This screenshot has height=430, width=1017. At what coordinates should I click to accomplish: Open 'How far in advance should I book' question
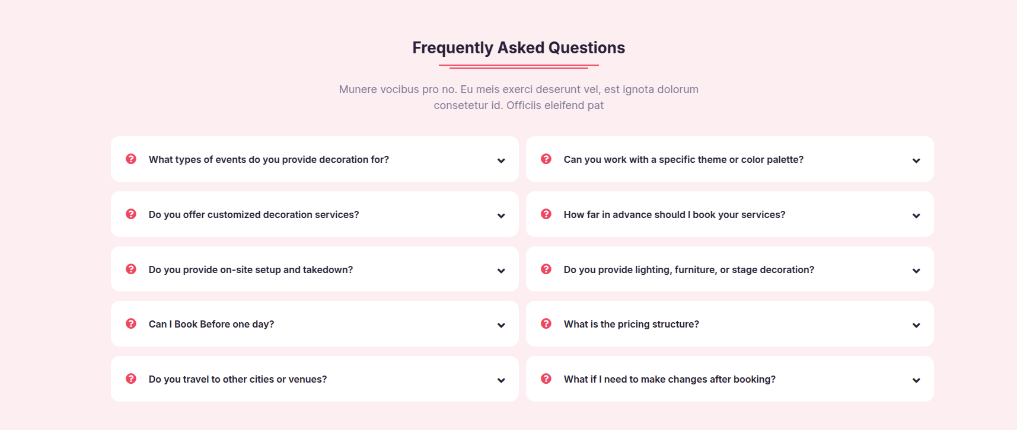point(730,214)
